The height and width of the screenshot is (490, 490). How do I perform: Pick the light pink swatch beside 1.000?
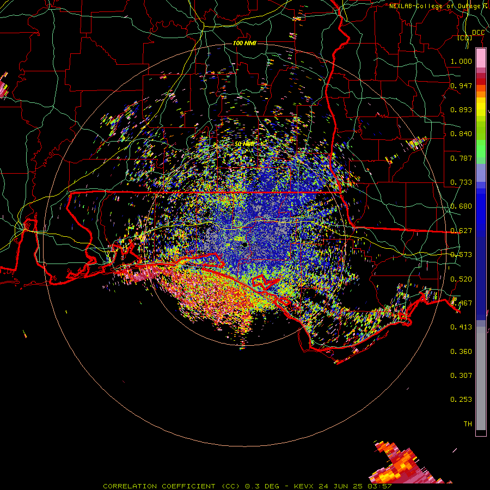pos(481,58)
